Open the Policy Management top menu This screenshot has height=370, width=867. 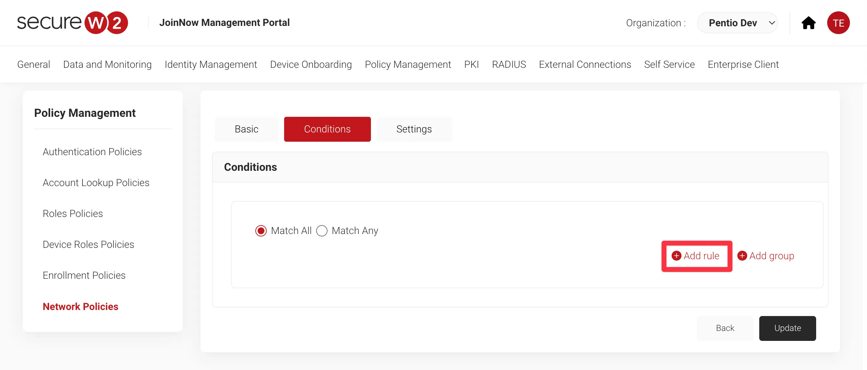408,64
